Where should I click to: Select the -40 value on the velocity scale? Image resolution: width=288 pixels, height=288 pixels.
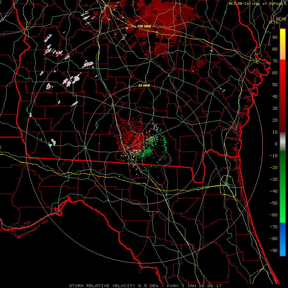274,191
